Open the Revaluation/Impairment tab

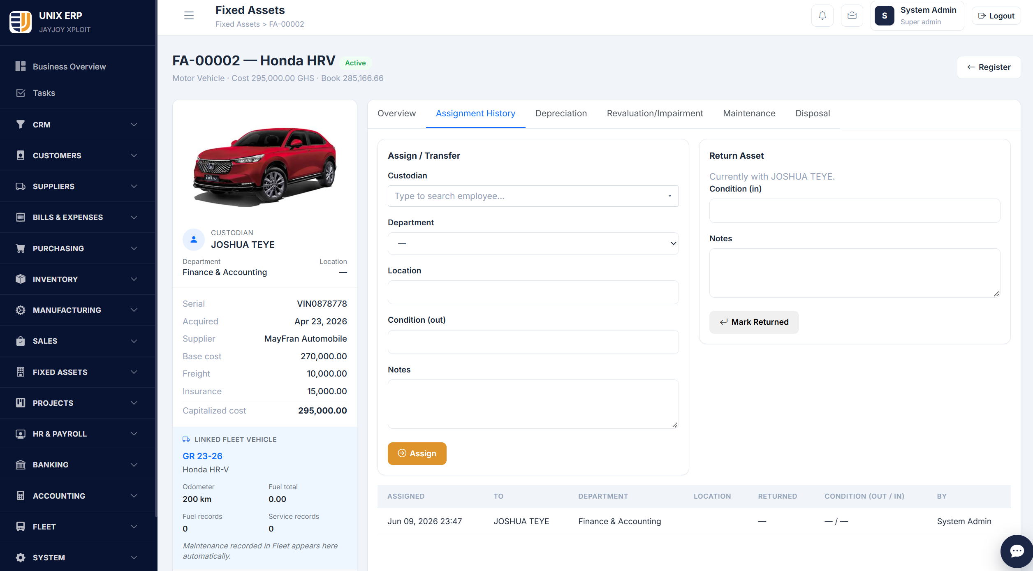click(655, 113)
